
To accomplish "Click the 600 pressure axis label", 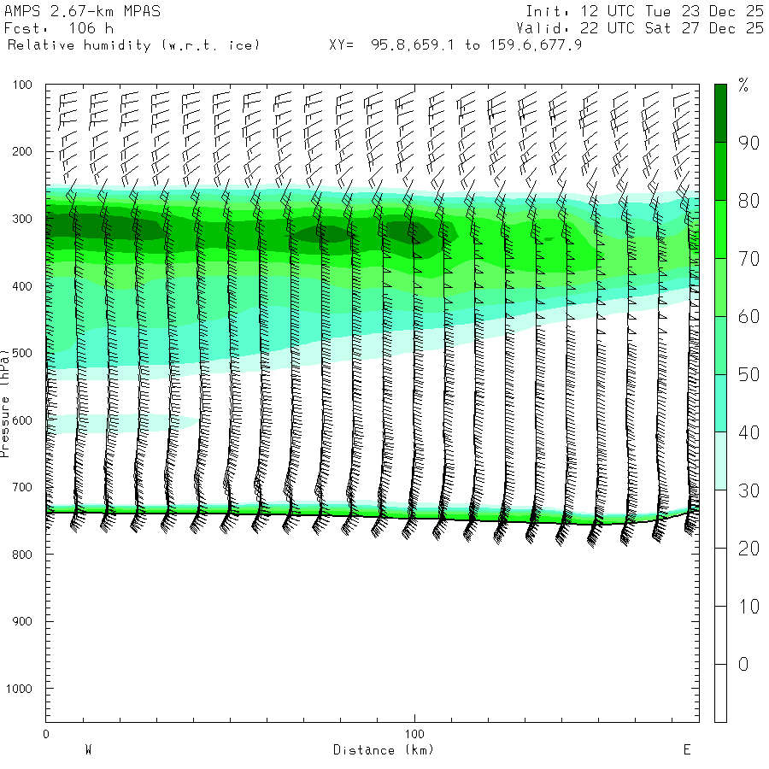I will pyautogui.click(x=22, y=420).
